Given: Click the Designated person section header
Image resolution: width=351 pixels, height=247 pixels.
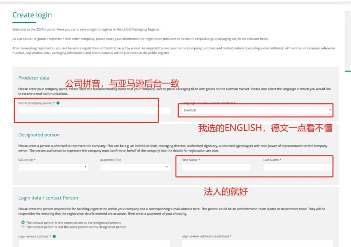Looking at the screenshot, I should pyautogui.click(x=39, y=135).
